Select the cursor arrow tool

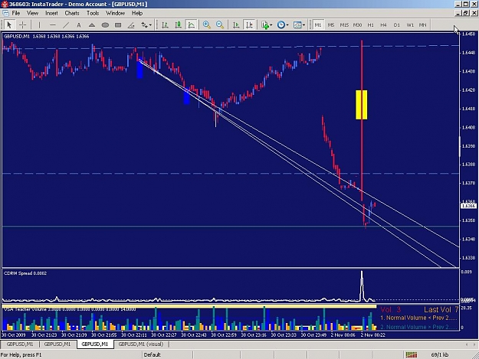pyautogui.click(x=9, y=25)
